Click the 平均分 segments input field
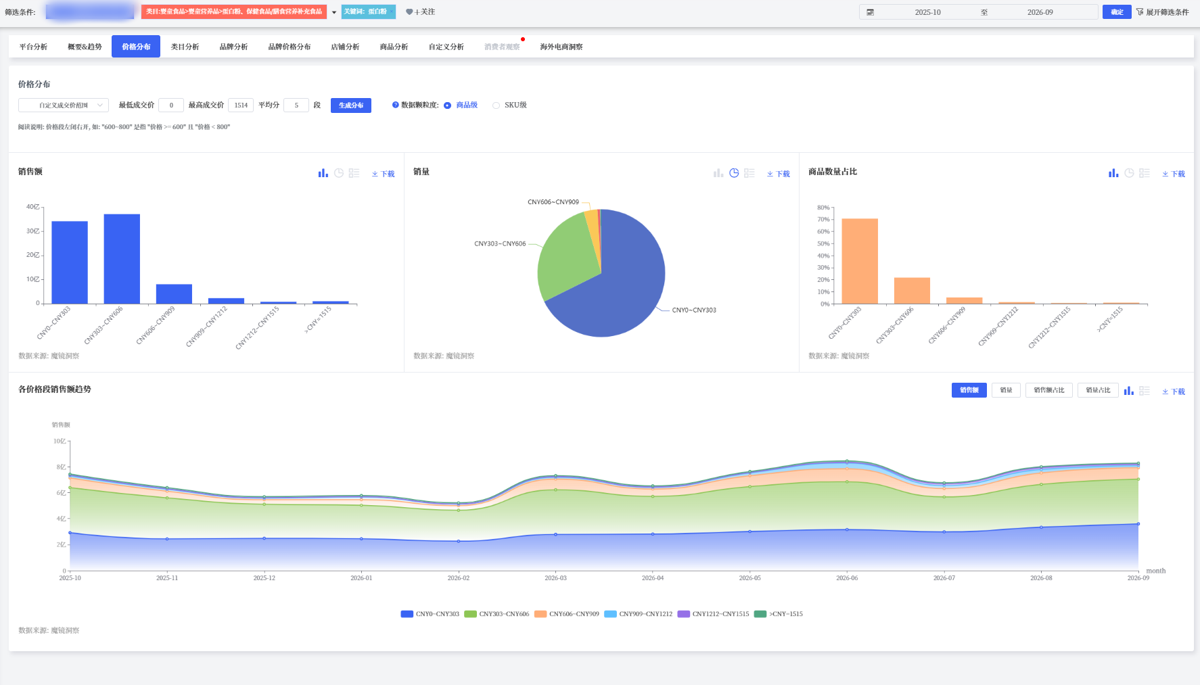Screen dimensions: 1200x685 point(296,105)
